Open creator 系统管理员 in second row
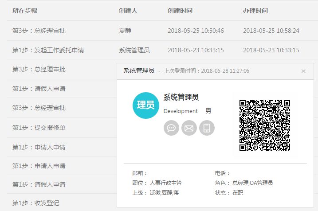This screenshot has height=211, width=318. (x=134, y=50)
